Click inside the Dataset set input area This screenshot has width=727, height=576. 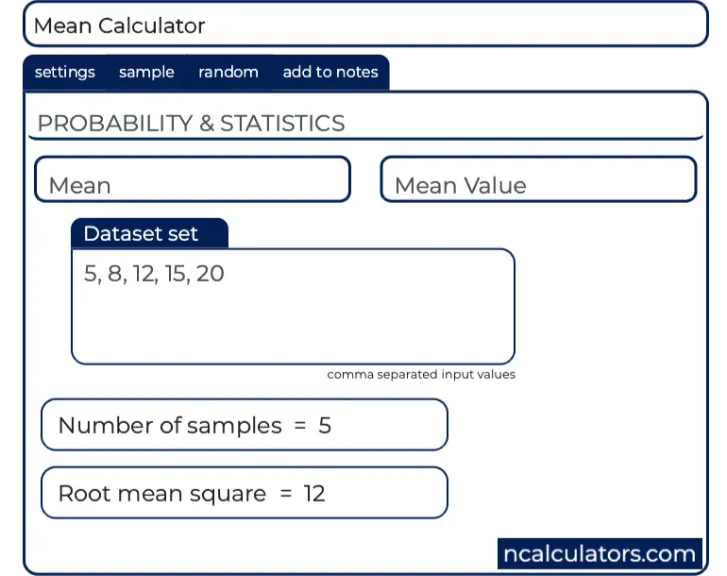(293, 321)
